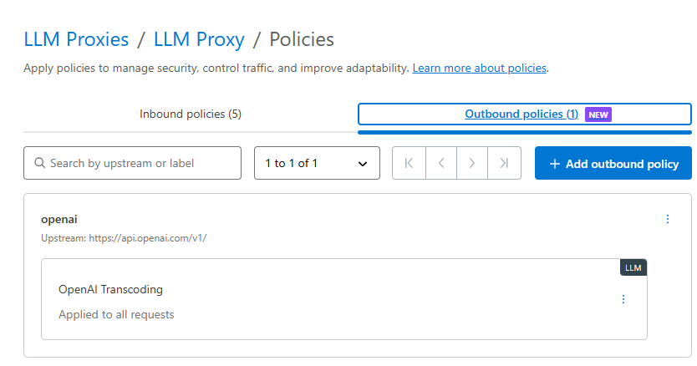Viewport: 697px width, 366px height.
Task: Select the OpenAI Transcoding policy card
Action: point(344,299)
